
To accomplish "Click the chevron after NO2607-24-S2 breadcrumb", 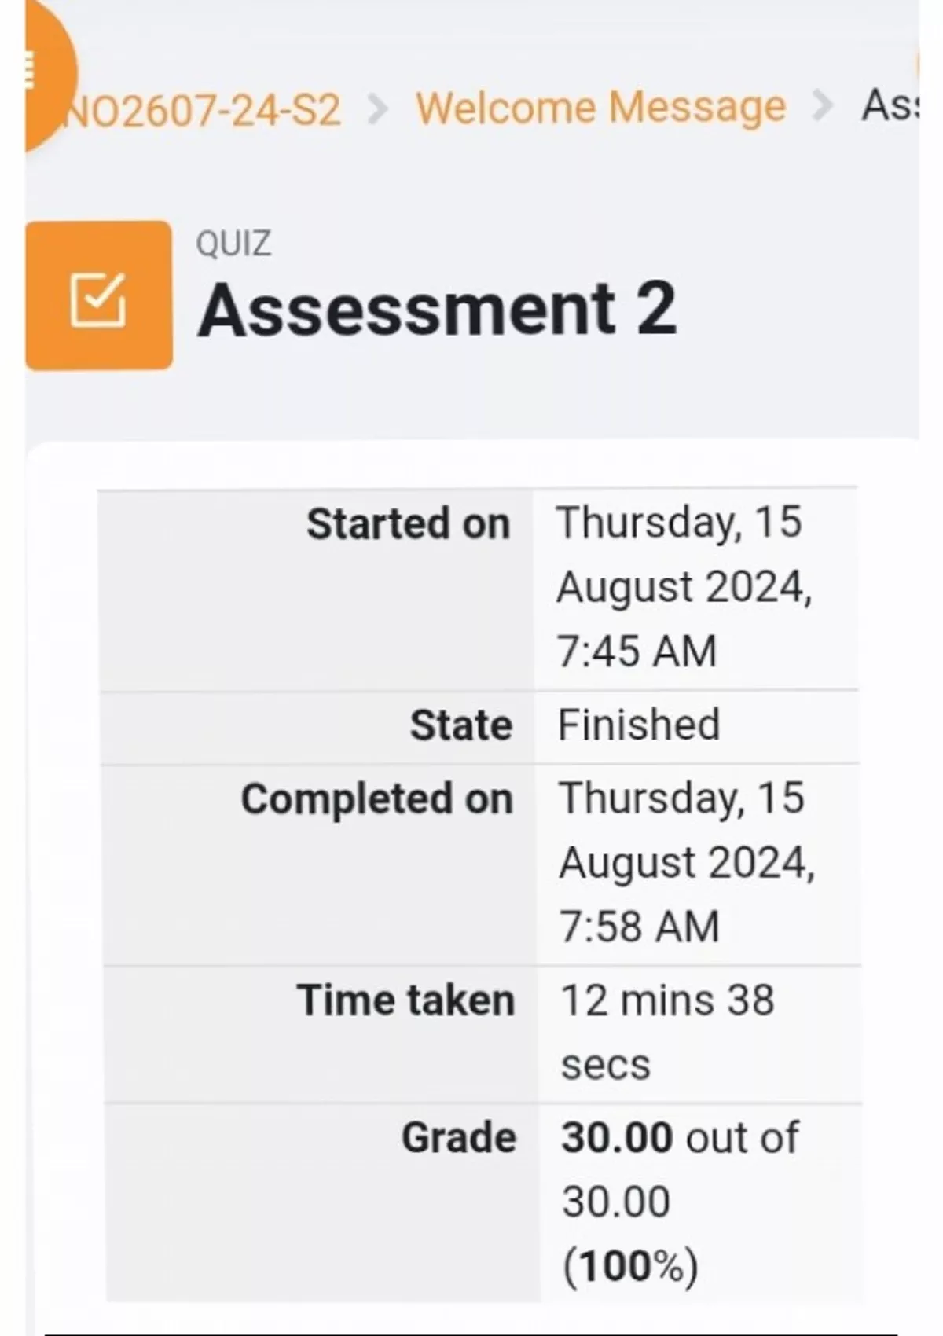I will [x=378, y=108].
